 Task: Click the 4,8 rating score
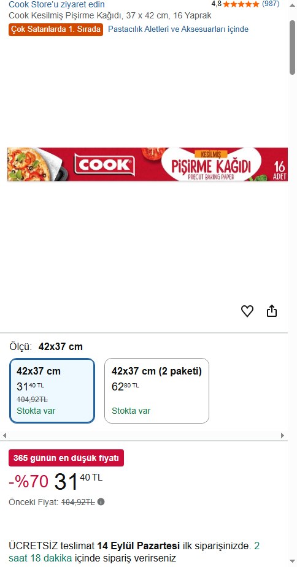point(216,4)
